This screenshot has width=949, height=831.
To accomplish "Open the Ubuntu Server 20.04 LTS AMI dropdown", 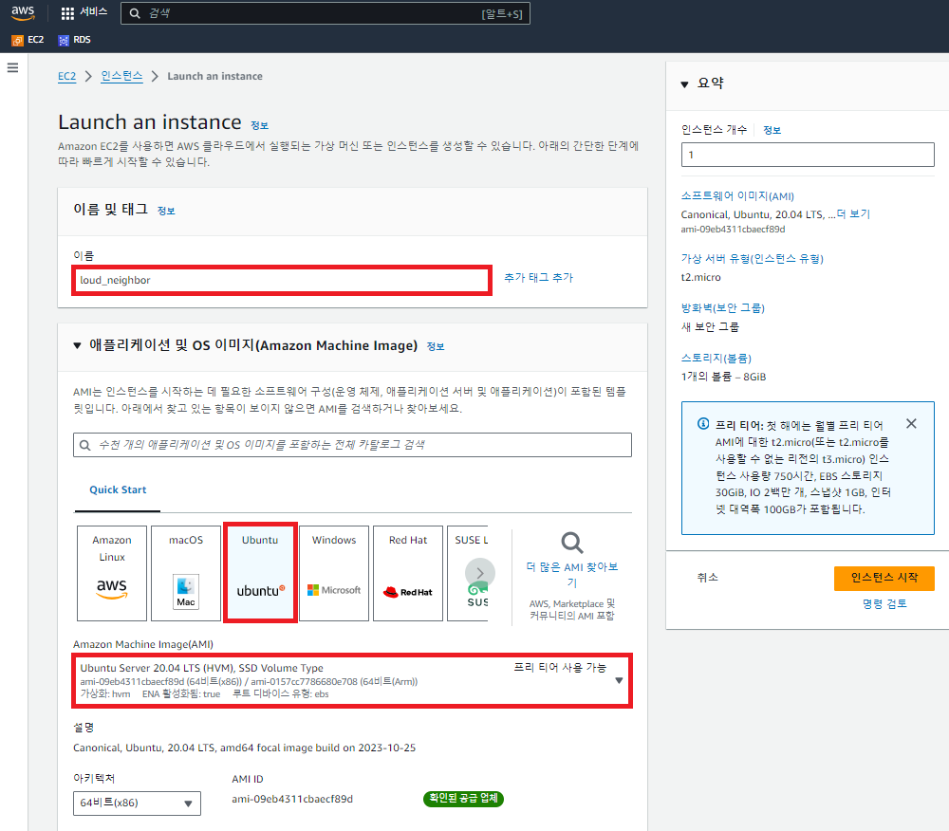I will click(x=352, y=680).
